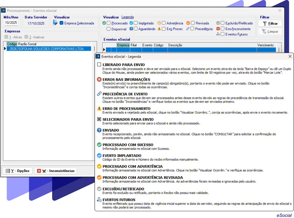Click the ENVIADO icon in the legend
Image resolution: width=294 pixels, height=218 pixels.
99,130
